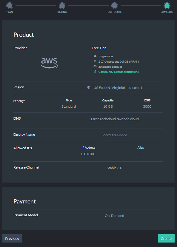
Task: Click the Previous button
Action: coord(12,238)
